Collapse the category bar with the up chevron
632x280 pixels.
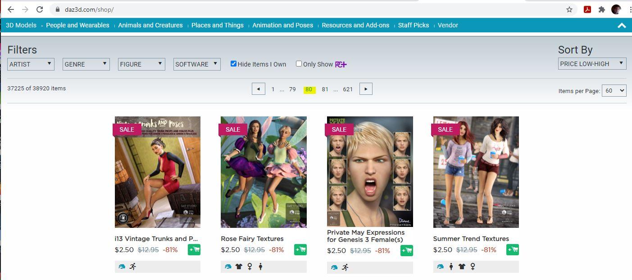622,26
